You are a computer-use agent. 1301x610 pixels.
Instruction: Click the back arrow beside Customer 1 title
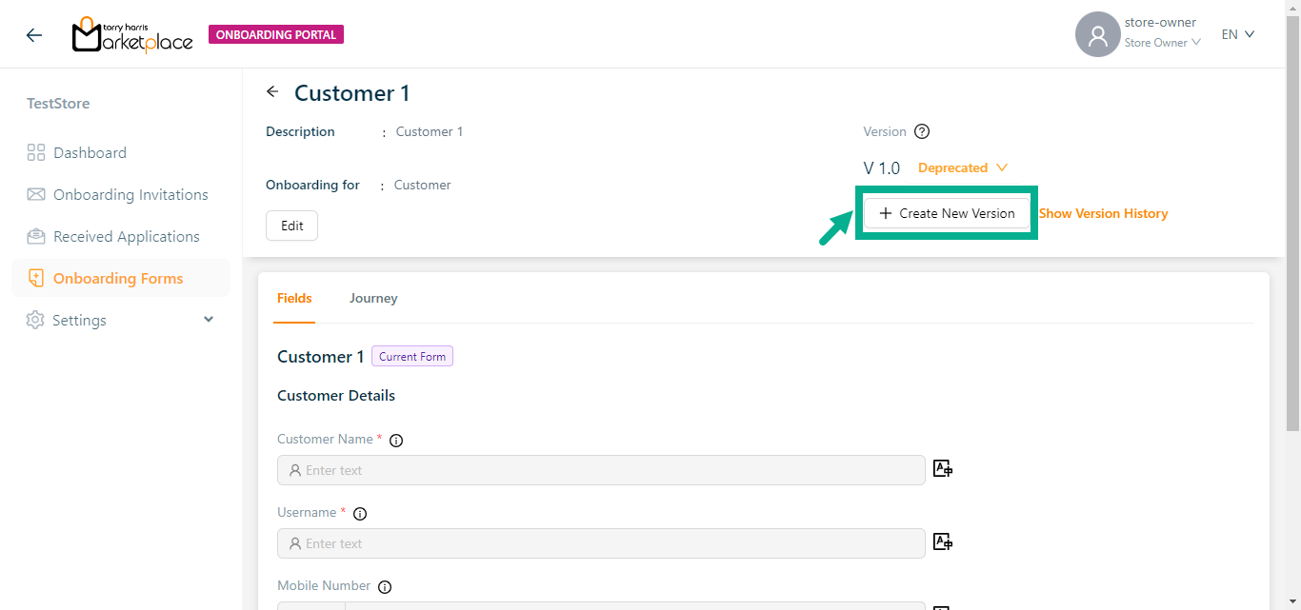tap(273, 92)
